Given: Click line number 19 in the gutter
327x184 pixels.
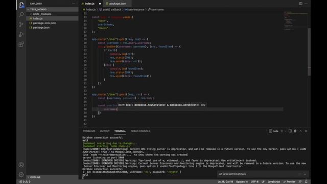Looking at the screenshot, I should click(x=85, y=39).
